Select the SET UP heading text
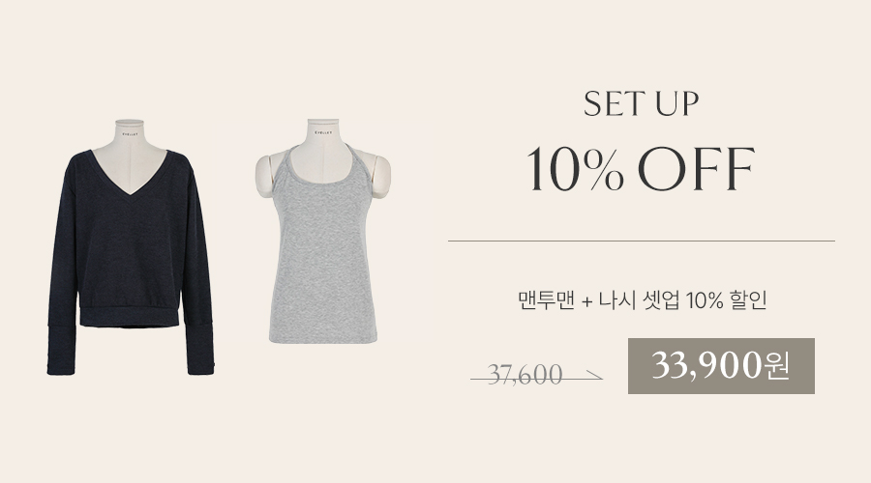871x483 pixels. [641, 103]
